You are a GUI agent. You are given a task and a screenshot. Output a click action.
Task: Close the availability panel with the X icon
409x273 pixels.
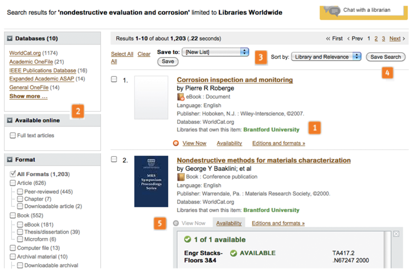pyautogui.click(x=396, y=234)
